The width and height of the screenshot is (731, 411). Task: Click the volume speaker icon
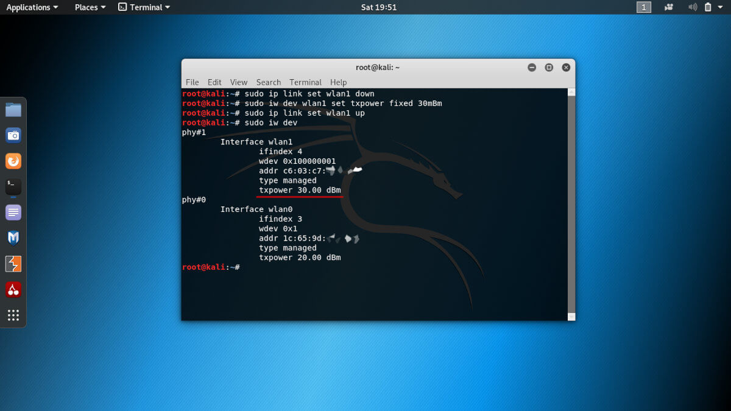pos(693,7)
